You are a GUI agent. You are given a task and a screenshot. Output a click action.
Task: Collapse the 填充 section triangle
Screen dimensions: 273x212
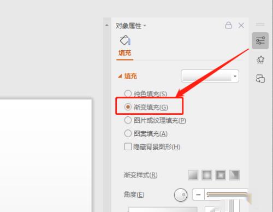(x=120, y=76)
